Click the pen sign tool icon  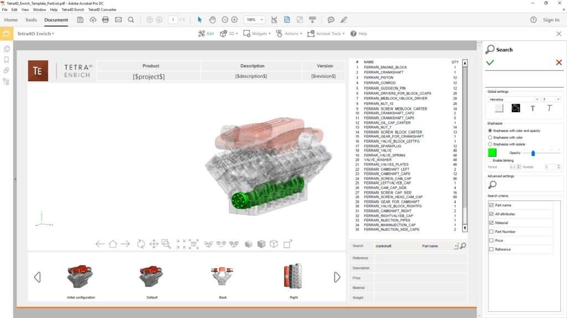(x=343, y=20)
